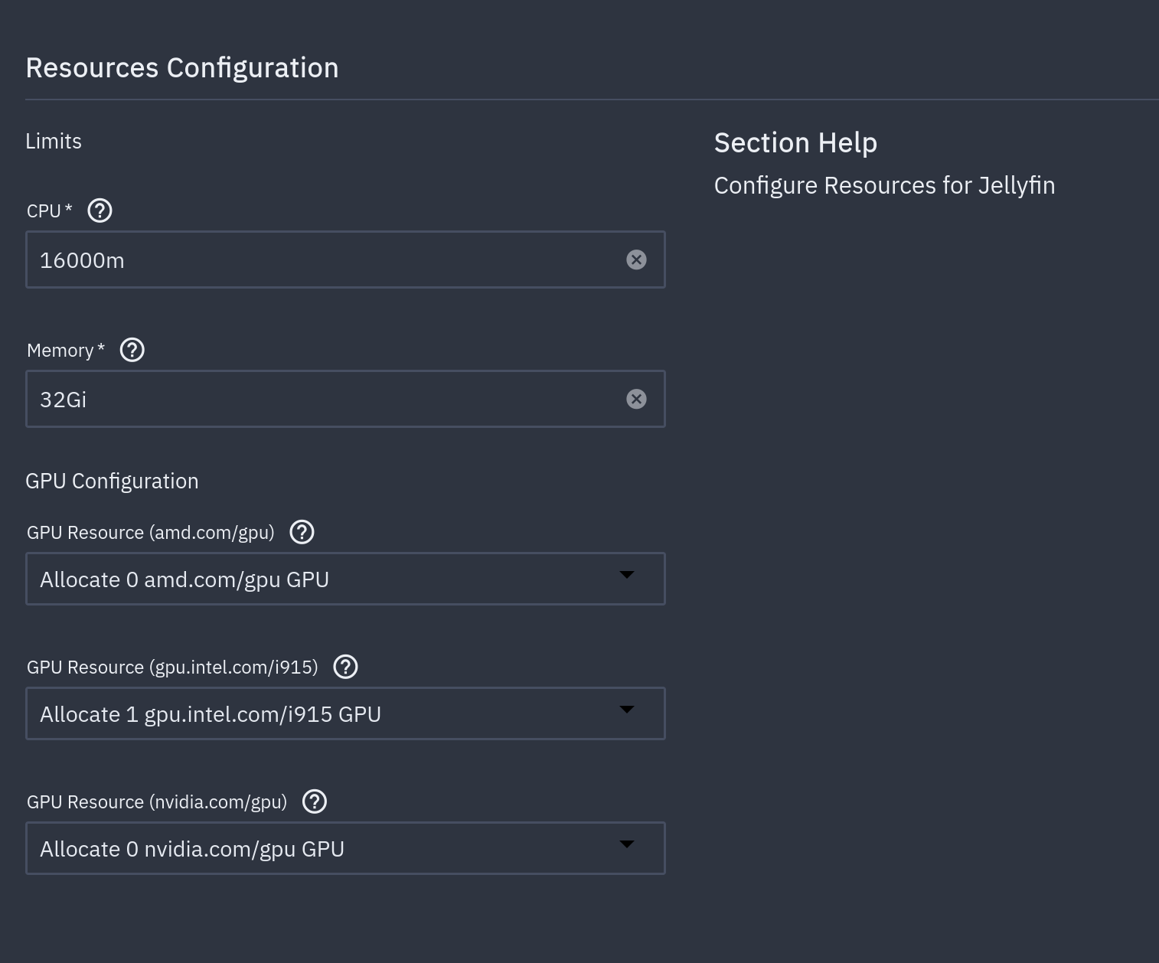Show help for the gpu.intel.com/i915 resource
1159x963 pixels.
346,667
